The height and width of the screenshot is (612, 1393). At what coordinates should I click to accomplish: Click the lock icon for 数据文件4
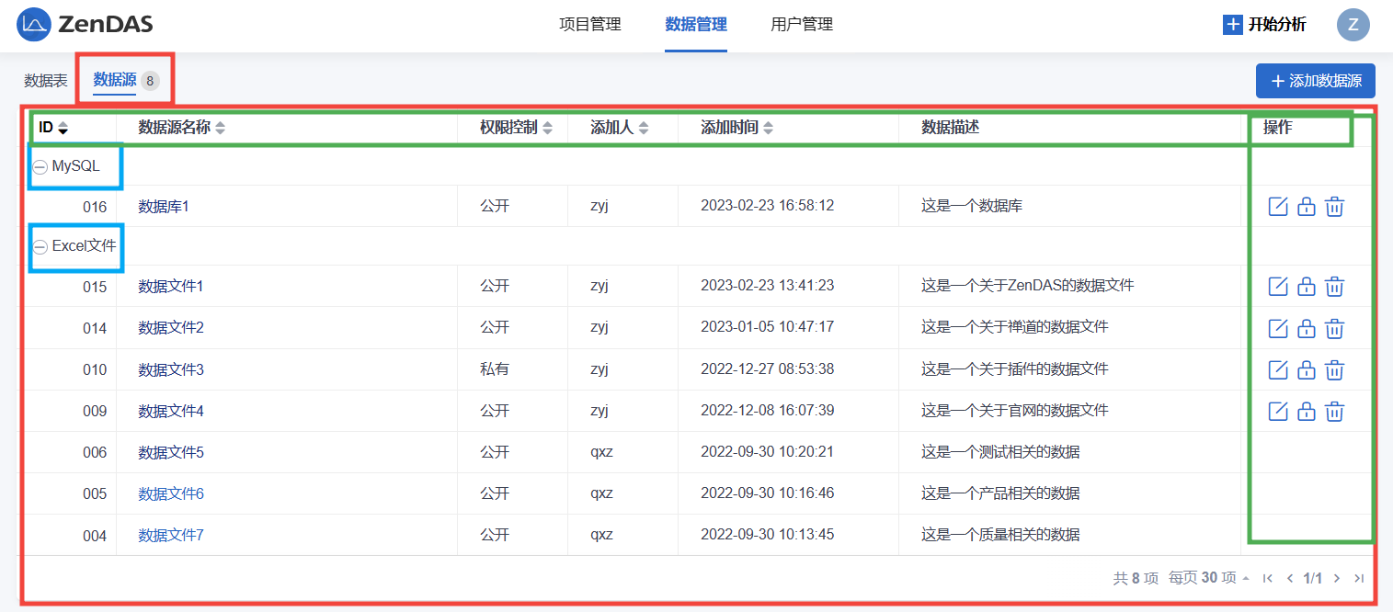pyautogui.click(x=1306, y=411)
